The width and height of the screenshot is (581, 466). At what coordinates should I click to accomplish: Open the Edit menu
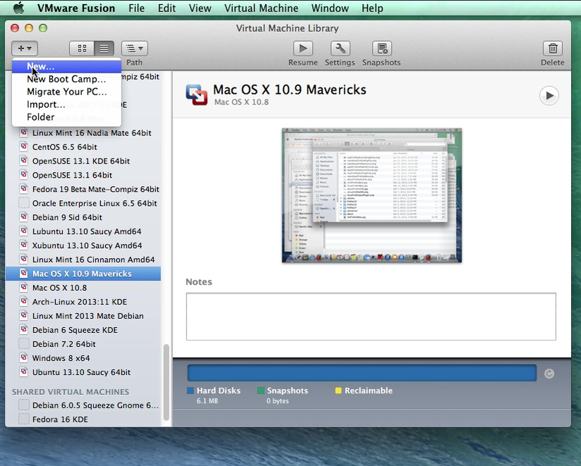coord(167,8)
